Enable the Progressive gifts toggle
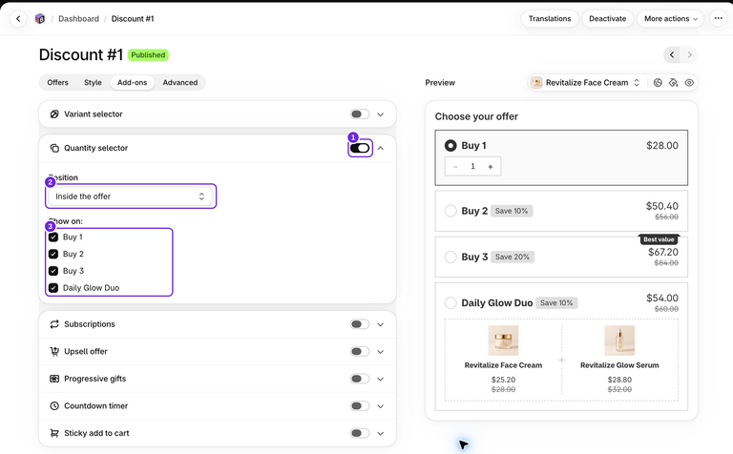This screenshot has height=454, width=733. click(x=360, y=379)
